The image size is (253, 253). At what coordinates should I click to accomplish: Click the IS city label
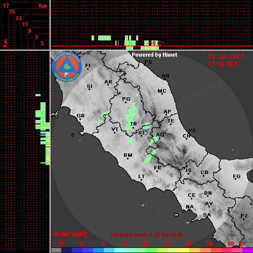[189, 171]
